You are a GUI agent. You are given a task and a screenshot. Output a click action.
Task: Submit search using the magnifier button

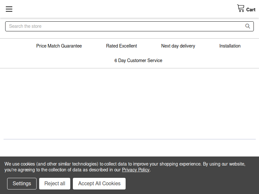(247, 26)
